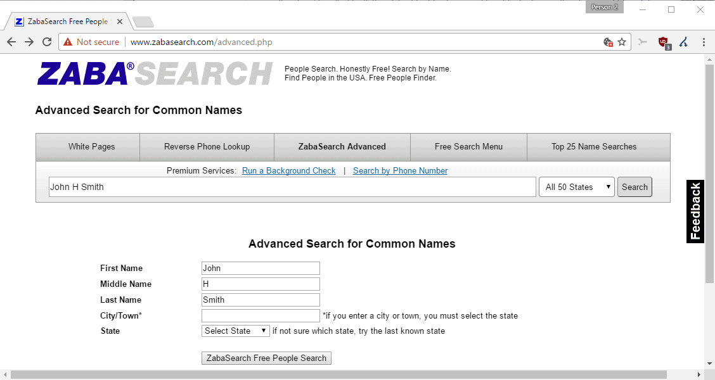Open the All 50 States dropdown
Screen dimensions: 715x380
[576, 186]
